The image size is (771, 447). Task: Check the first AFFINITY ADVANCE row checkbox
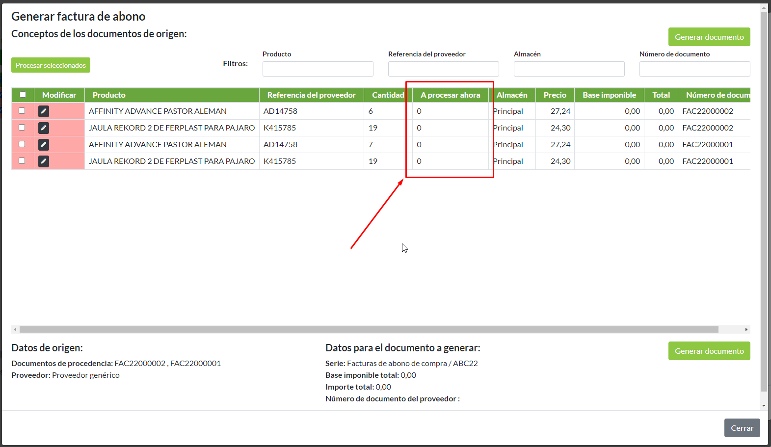[x=22, y=111]
